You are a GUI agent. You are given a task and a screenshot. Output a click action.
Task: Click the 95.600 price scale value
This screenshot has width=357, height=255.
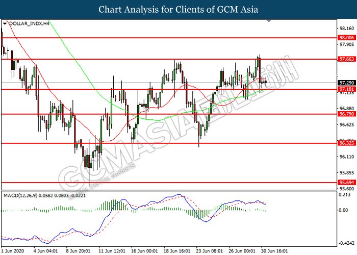[x=347, y=189]
